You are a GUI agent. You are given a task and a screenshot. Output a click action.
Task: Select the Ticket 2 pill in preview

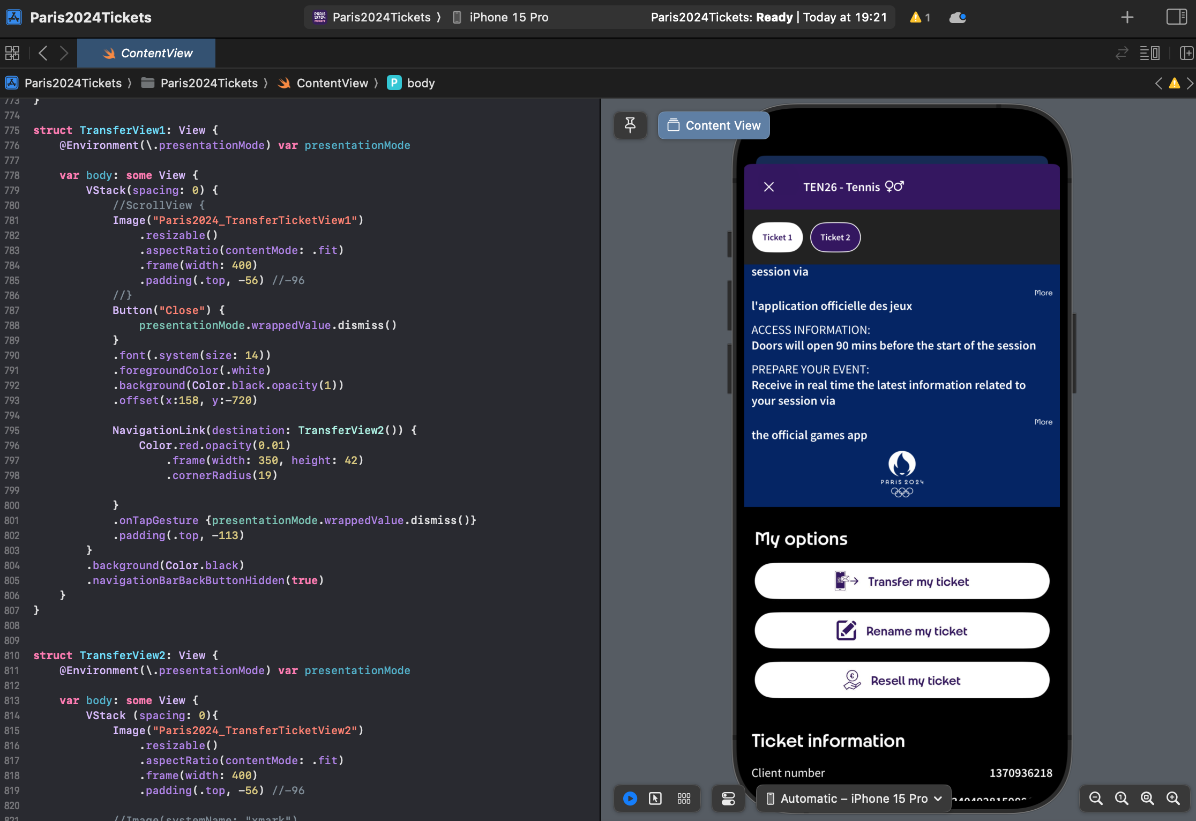pyautogui.click(x=835, y=237)
